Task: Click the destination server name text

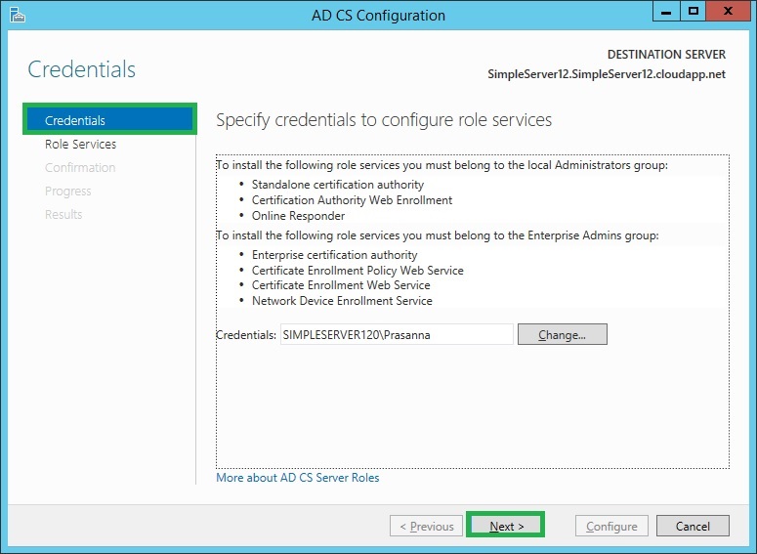Action: point(607,74)
